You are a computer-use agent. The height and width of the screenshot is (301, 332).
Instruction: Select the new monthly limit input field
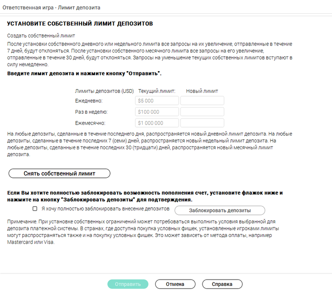pyautogui.click(x=202, y=123)
